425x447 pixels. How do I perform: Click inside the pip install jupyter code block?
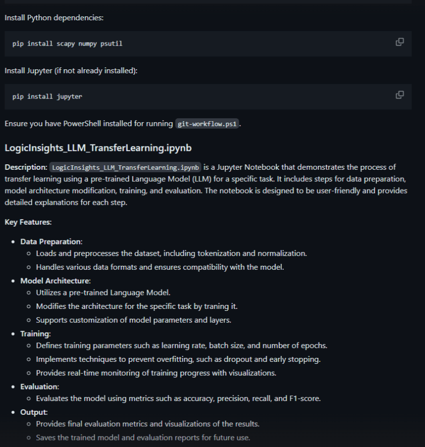pos(208,97)
